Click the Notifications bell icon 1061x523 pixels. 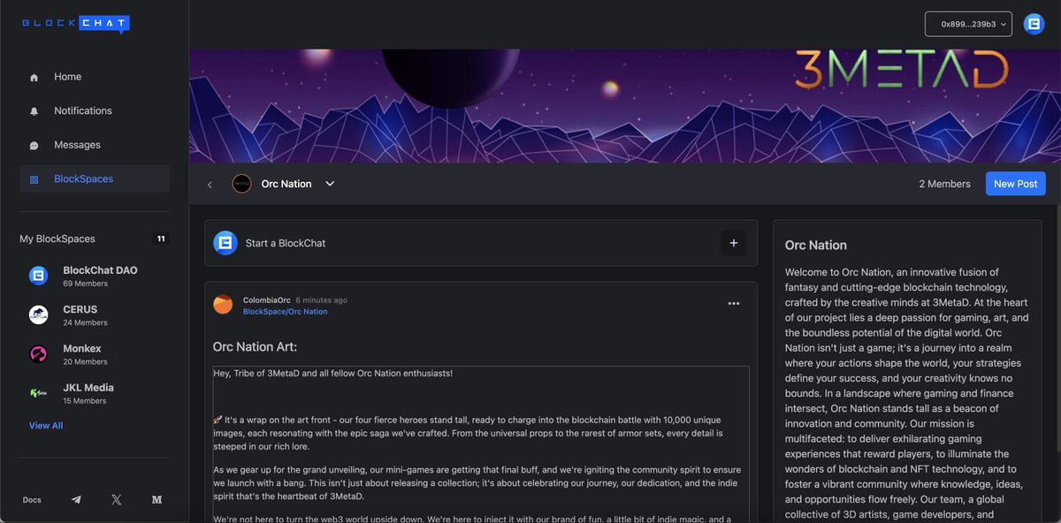pos(34,111)
